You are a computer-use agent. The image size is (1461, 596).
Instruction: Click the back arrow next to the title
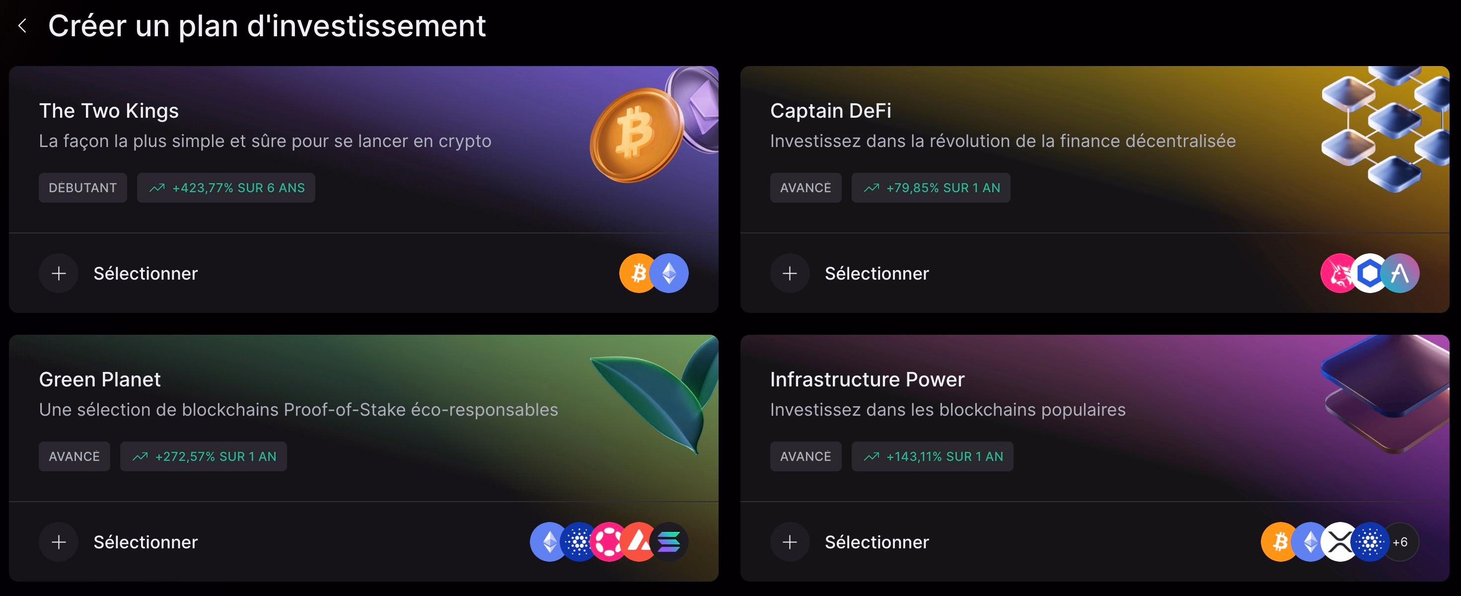[22, 26]
